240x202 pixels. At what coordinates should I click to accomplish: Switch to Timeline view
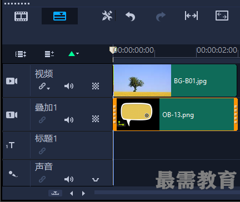tap(59, 16)
